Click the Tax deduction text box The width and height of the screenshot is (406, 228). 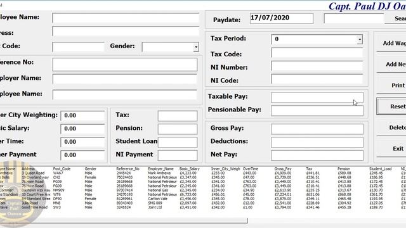click(x=178, y=116)
